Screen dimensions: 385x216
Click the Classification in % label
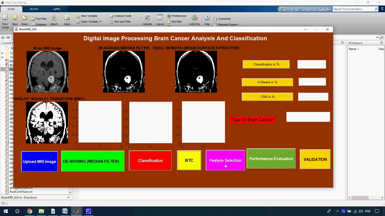coord(266,64)
